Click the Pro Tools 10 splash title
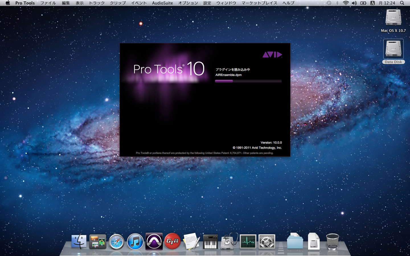This screenshot has height=256, width=410. pyautogui.click(x=169, y=69)
